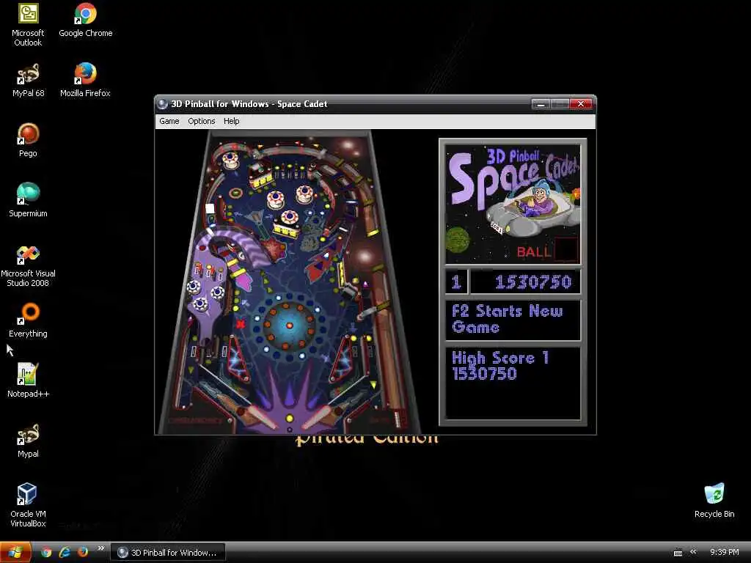
Task: Click the player number 1 box
Action: click(x=456, y=282)
